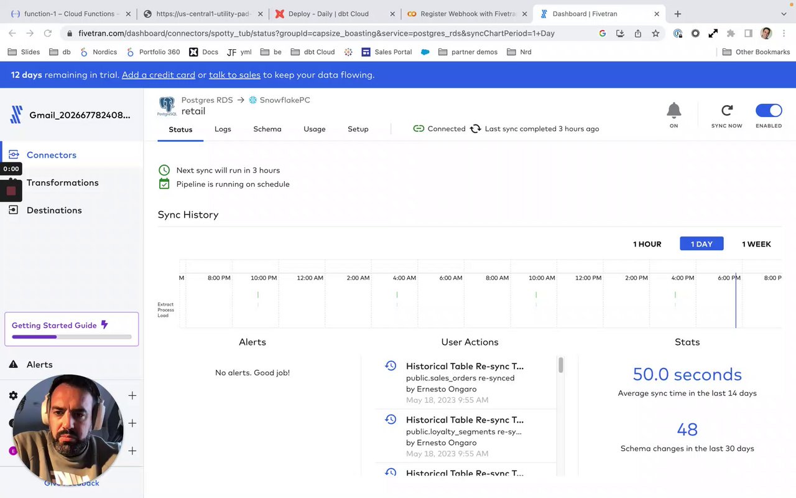Viewport: 796px width, 498px height.
Task: Open the dbt Cloud bookmarks folder
Action: 312,52
